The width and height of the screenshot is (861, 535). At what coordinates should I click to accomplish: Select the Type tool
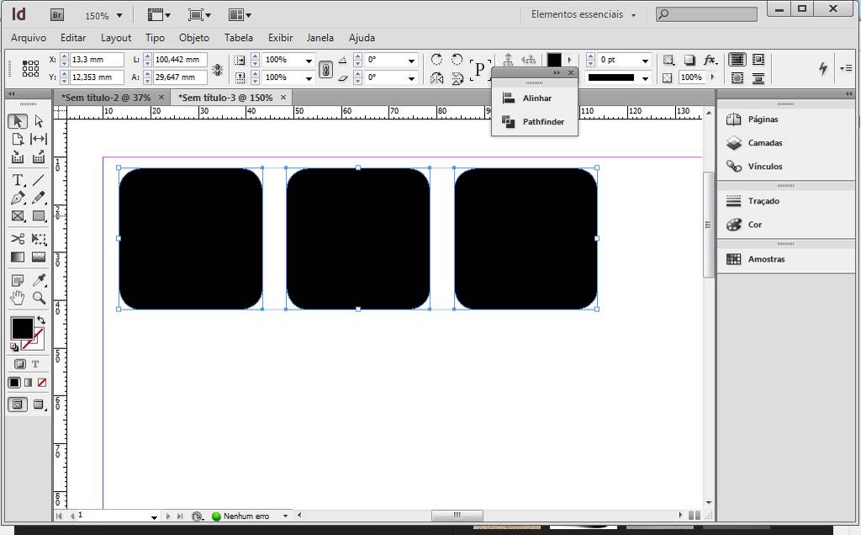click(x=18, y=180)
